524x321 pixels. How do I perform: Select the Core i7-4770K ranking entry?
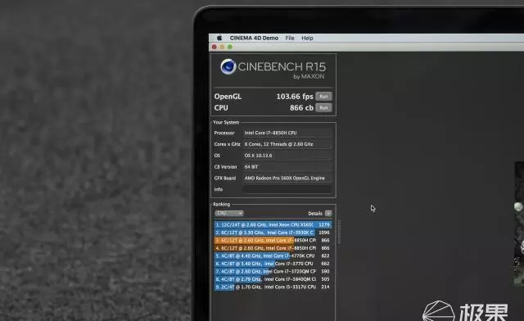tap(273, 255)
